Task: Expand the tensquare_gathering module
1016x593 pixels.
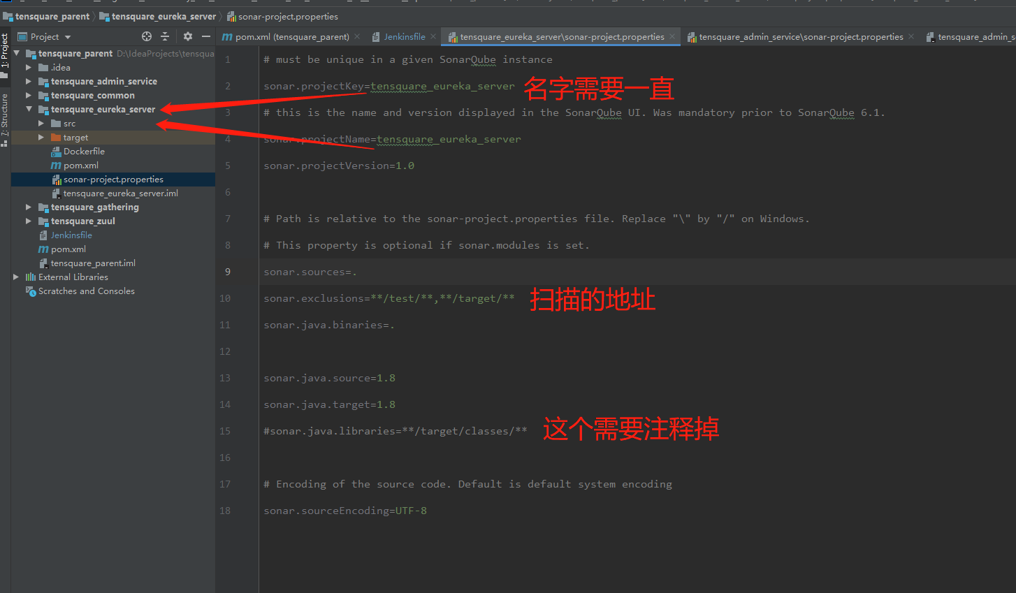Action: [29, 207]
